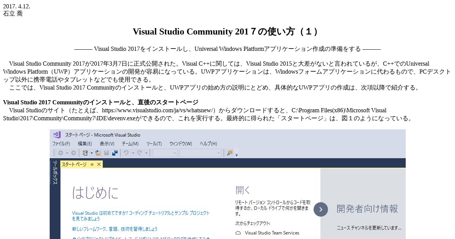Image resolution: width=455 pixels, height=239 pixels.
Task: Click the Visual Studio は初めてですか tutorial link
Action: (141, 216)
